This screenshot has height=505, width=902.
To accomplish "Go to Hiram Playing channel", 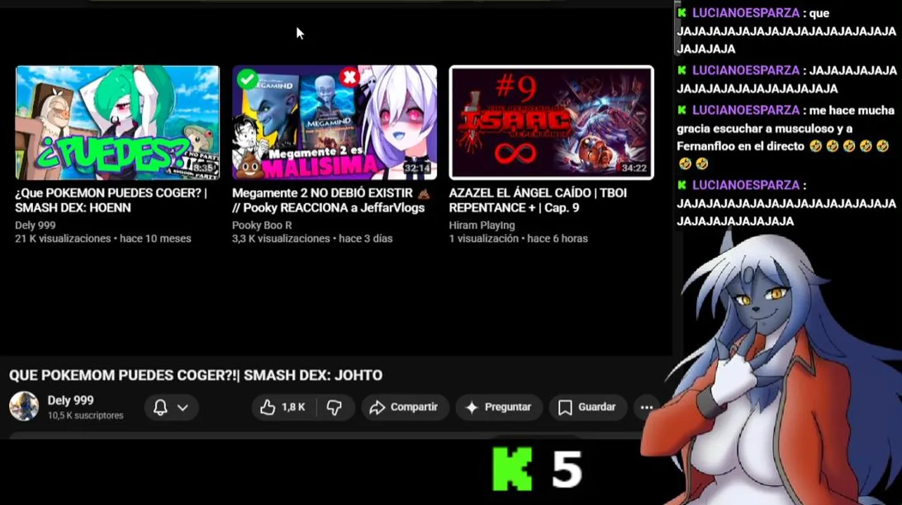I will (x=482, y=225).
